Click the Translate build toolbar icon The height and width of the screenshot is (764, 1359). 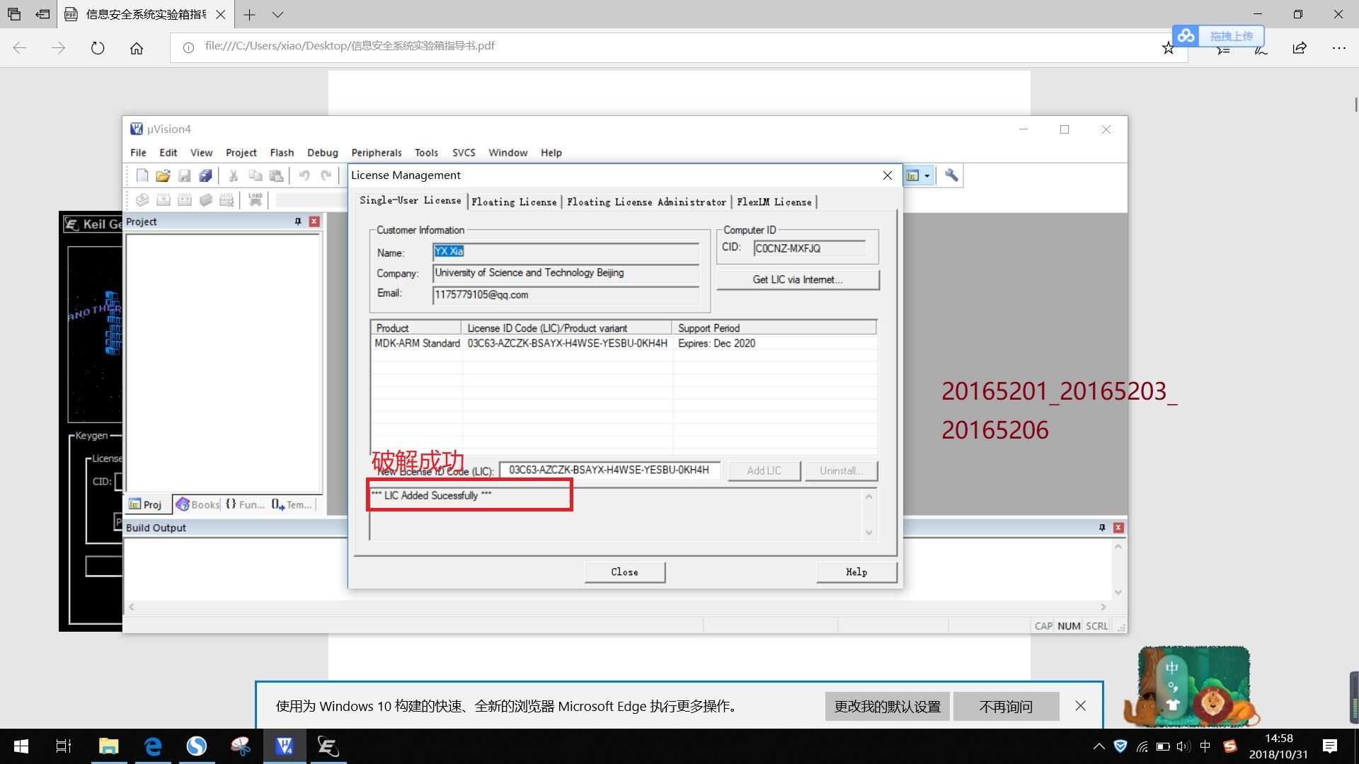pyautogui.click(x=142, y=200)
